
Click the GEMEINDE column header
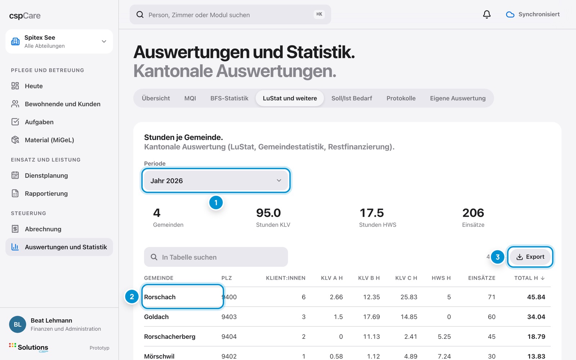(x=159, y=278)
